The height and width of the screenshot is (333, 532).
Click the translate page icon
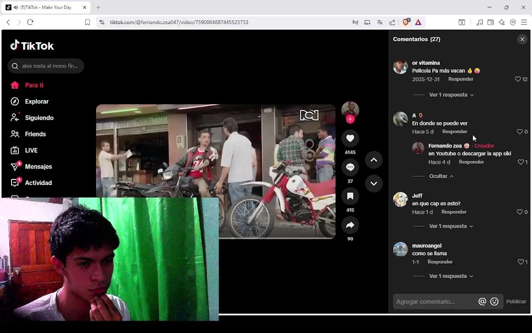[x=380, y=22]
